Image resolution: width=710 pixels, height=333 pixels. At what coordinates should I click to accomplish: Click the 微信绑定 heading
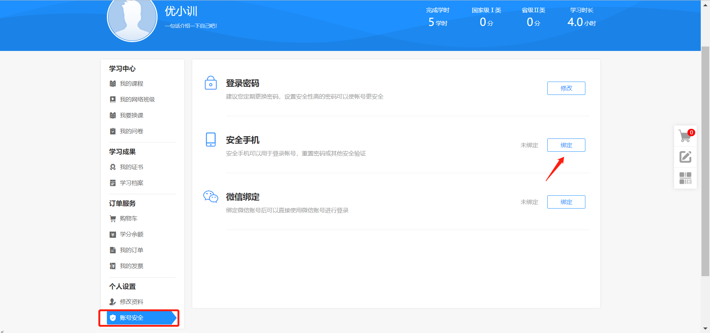pyautogui.click(x=243, y=197)
